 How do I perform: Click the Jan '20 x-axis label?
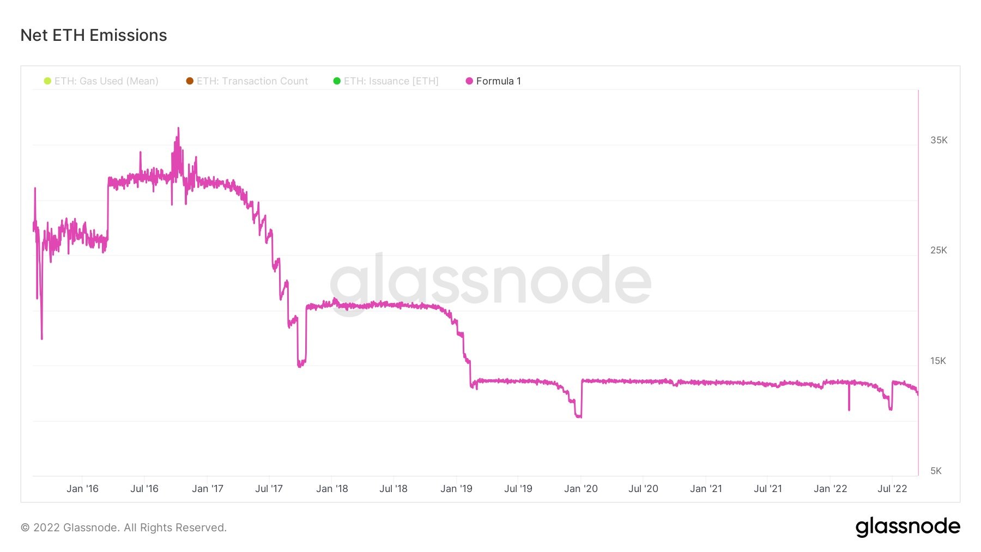(581, 489)
